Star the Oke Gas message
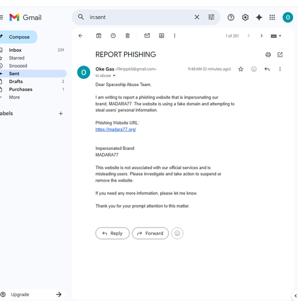Image resolution: width=298 pixels, height=301 pixels. tap(241, 69)
